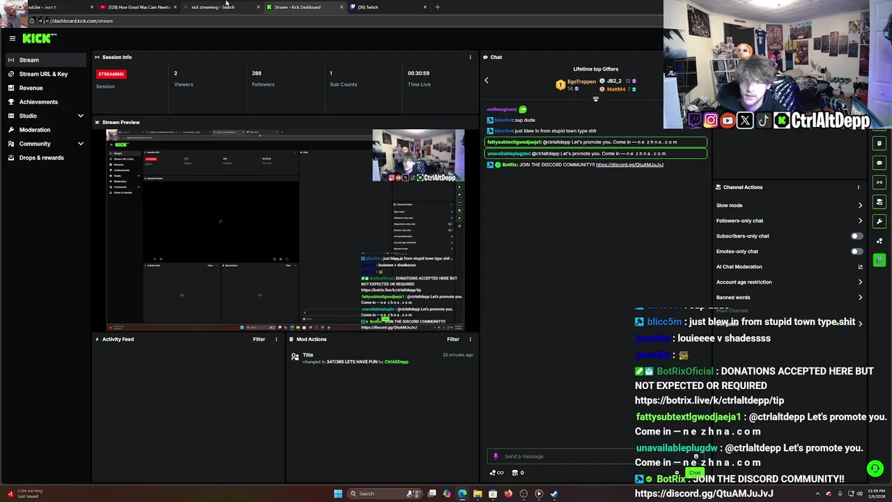Expand Followers-only chat settings

pyautogui.click(x=789, y=221)
